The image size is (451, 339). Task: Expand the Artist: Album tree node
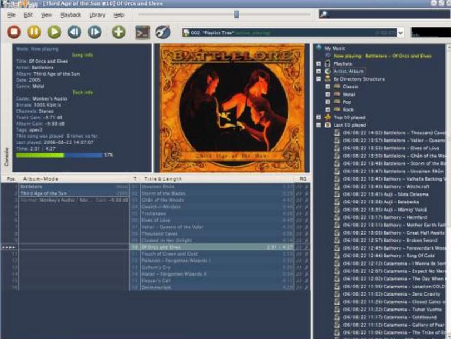click(x=319, y=71)
